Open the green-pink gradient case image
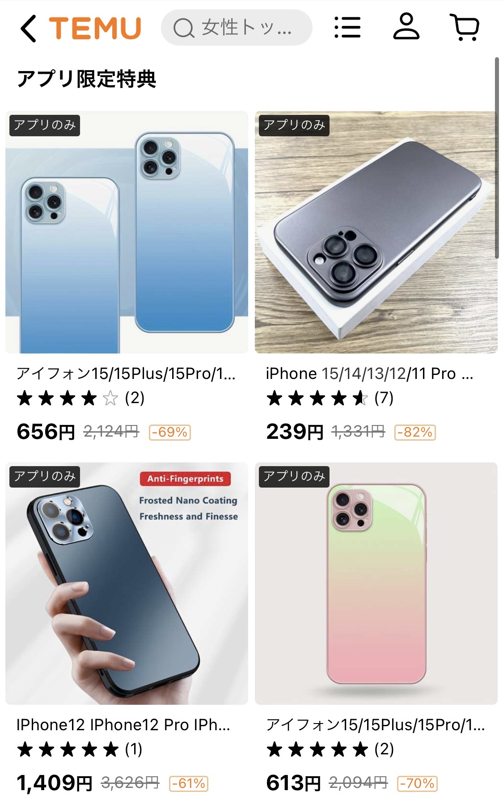 [376, 583]
